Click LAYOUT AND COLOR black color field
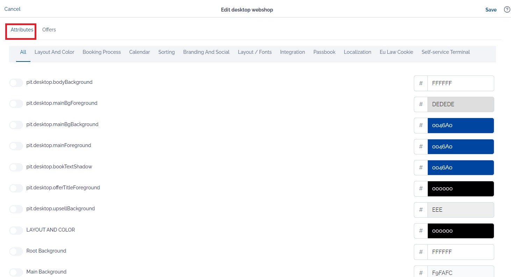This screenshot has height=277, width=511. tap(461, 231)
